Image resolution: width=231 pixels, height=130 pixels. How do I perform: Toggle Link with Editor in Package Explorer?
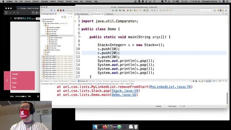65,17
